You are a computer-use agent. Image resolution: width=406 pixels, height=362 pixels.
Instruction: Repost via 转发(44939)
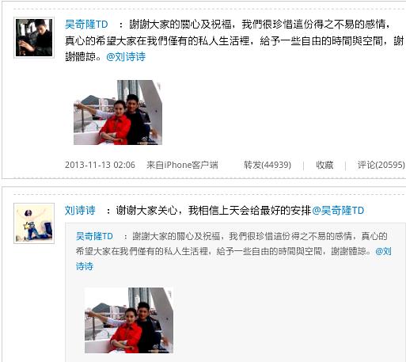tap(268, 165)
